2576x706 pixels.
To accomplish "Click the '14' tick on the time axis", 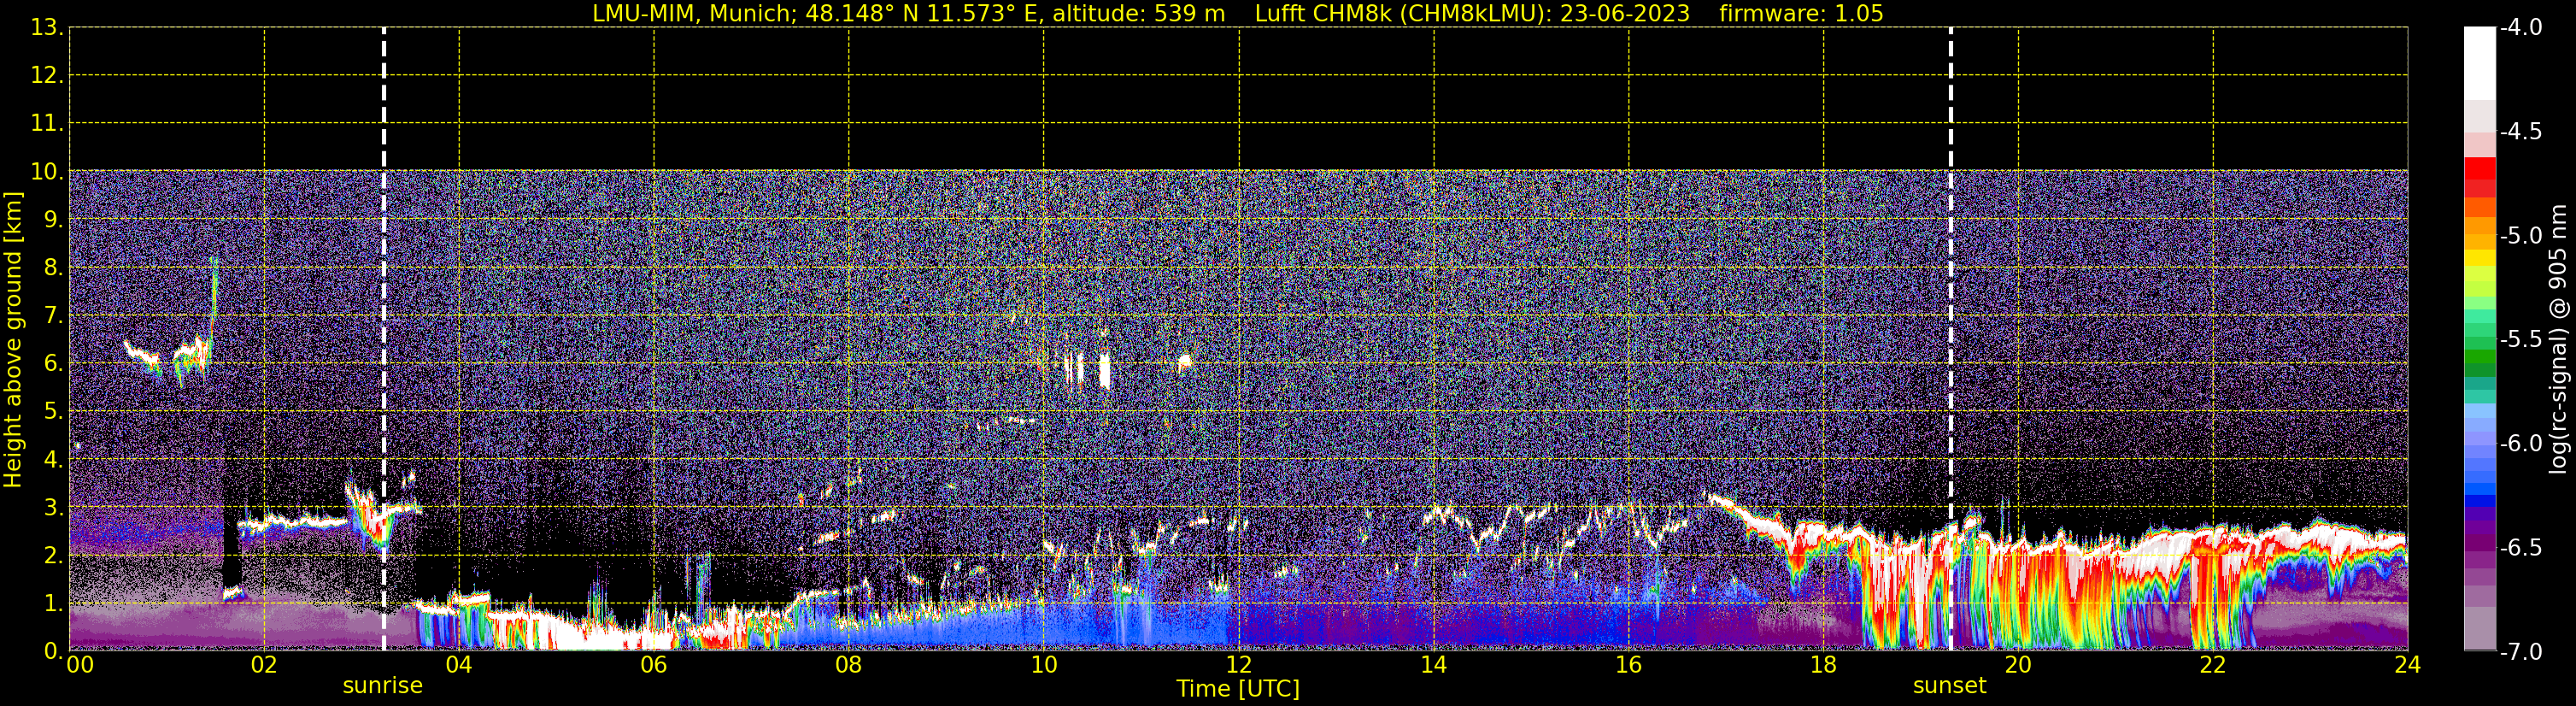I will (x=1434, y=665).
